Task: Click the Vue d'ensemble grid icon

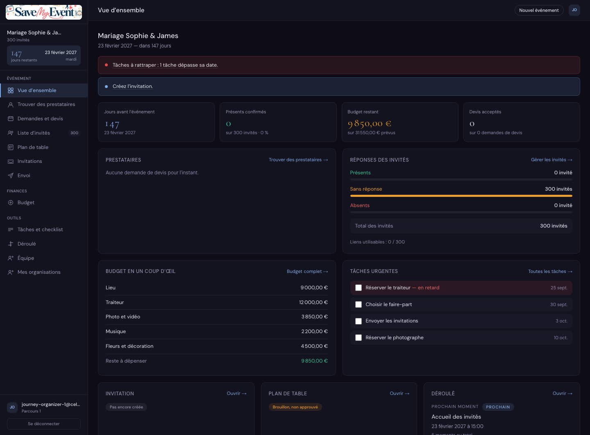Action: 11,90
